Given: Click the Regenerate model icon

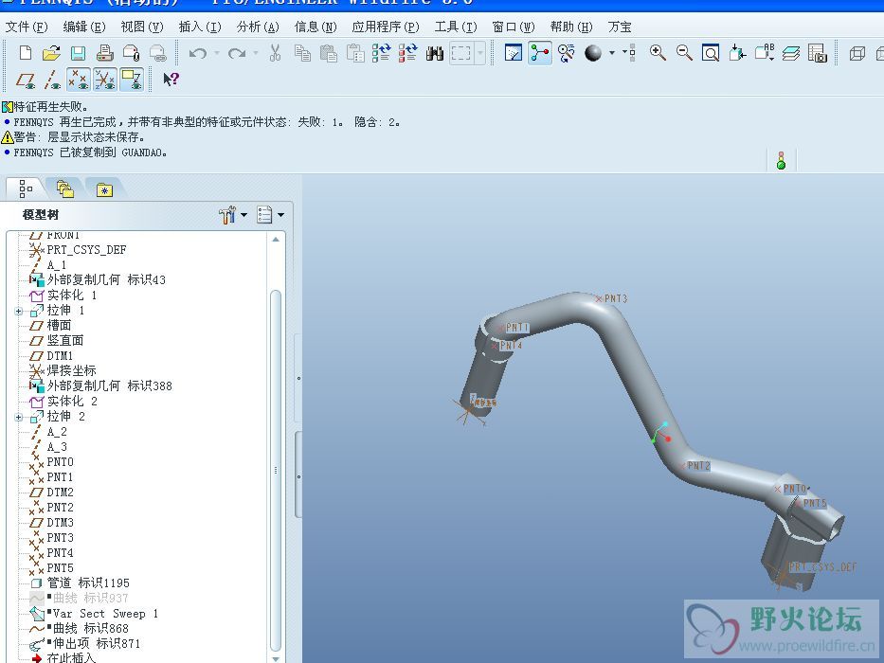Looking at the screenshot, I should [382, 53].
